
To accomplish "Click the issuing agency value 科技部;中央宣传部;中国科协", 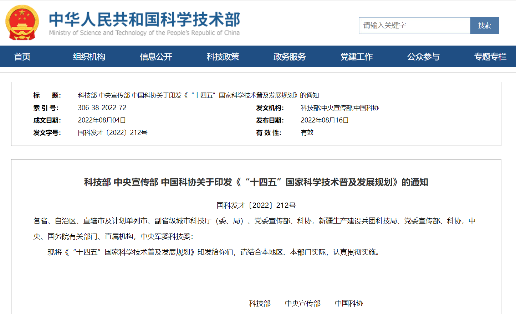I will tap(339, 108).
